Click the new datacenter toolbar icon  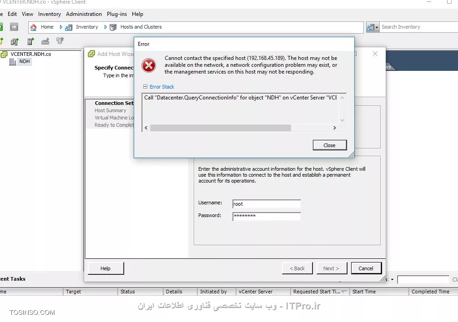pos(15,41)
